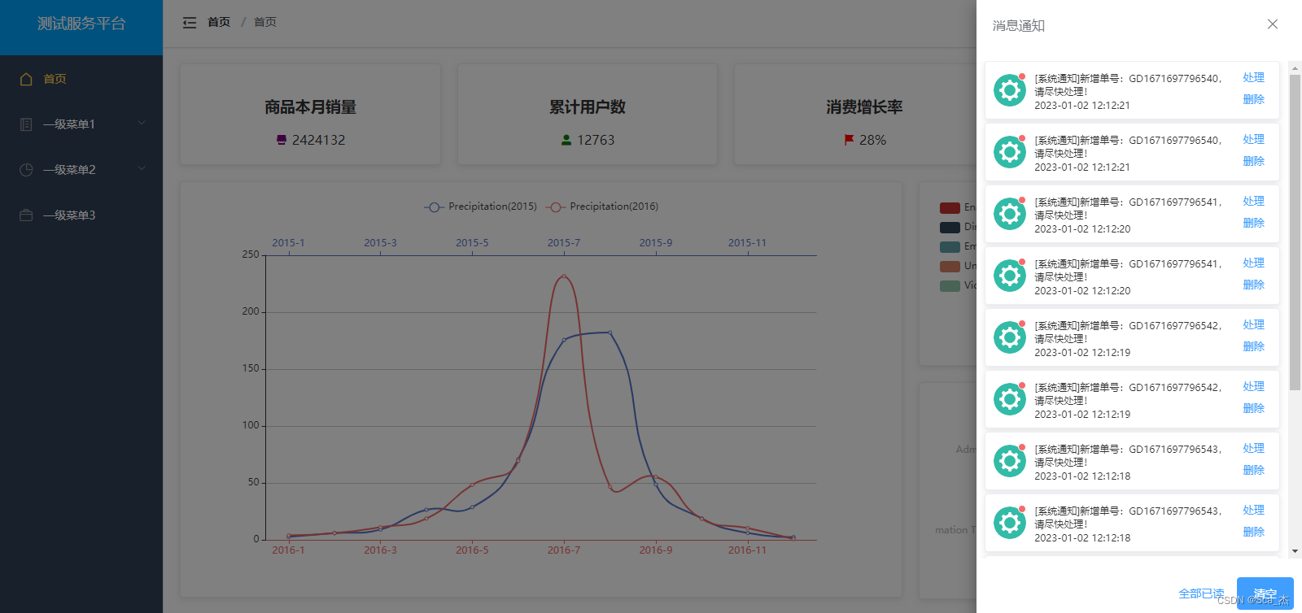
Task: Open the 一级菜单2 menu entry
Action: (x=81, y=170)
